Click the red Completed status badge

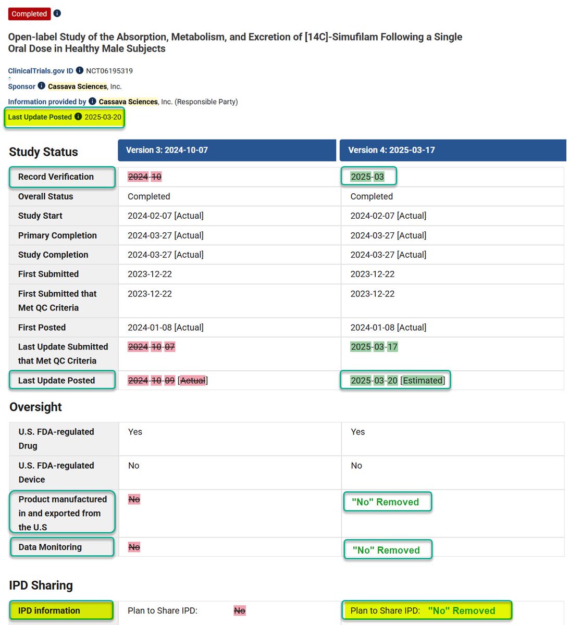point(29,14)
